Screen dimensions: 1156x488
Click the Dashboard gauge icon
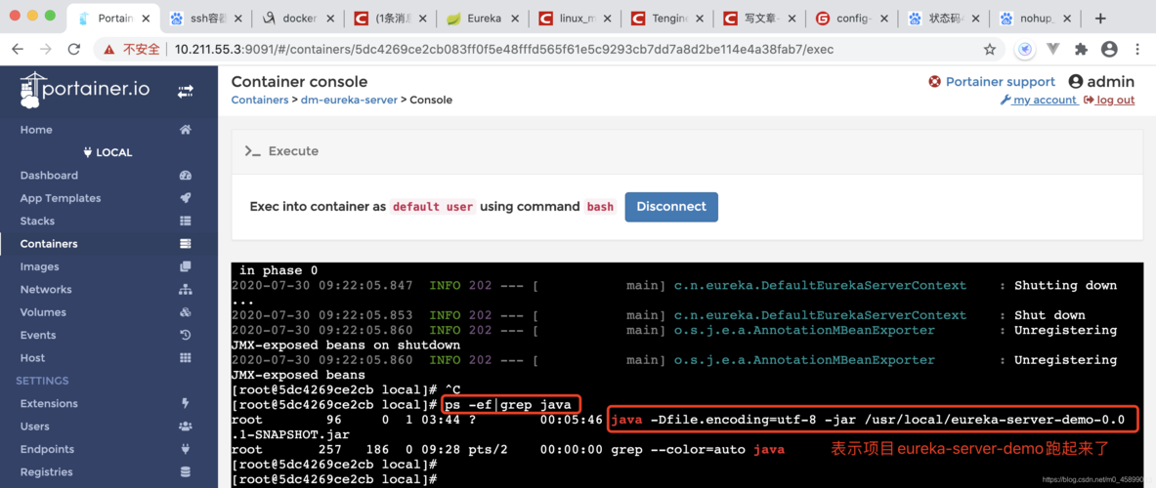pos(186,175)
